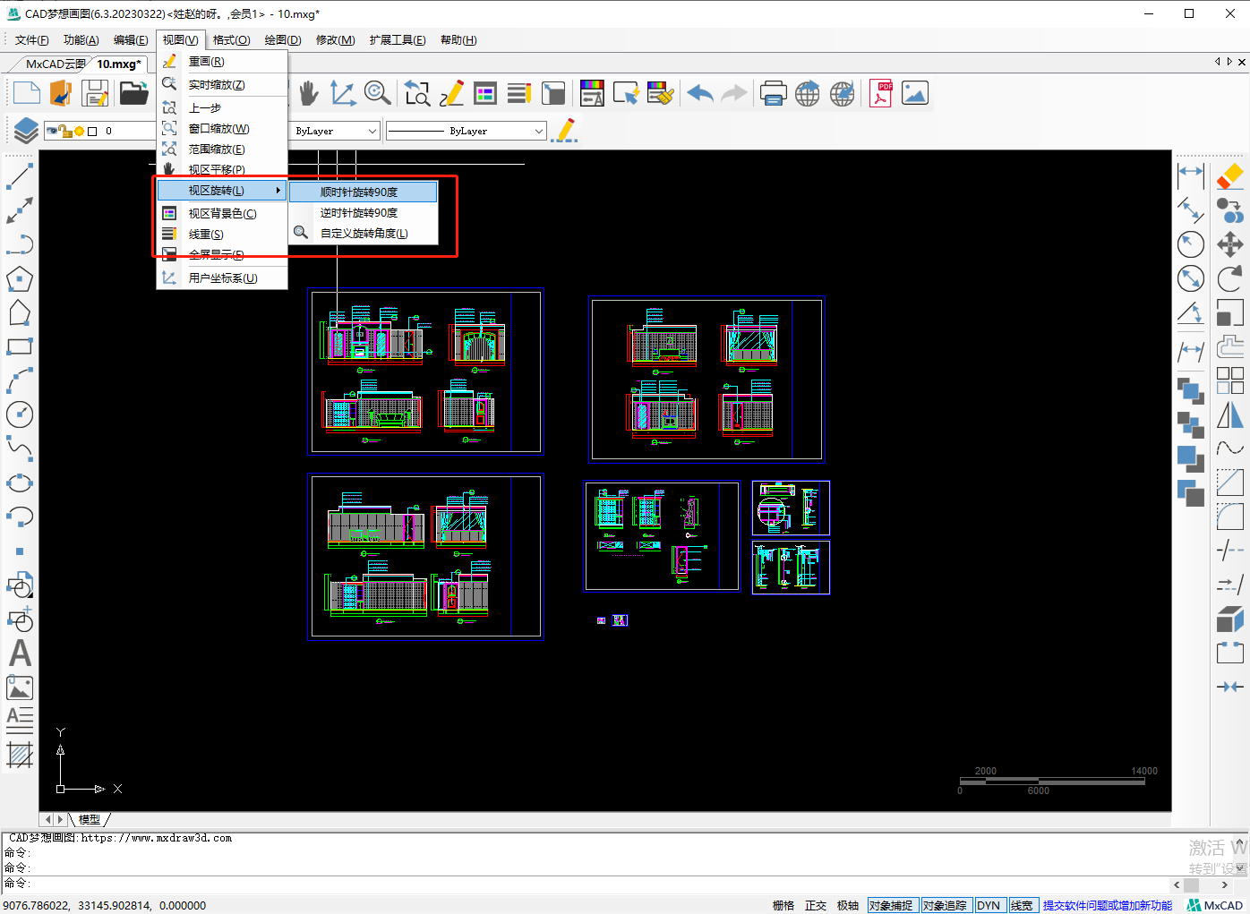Click command area horizontal scrollbar

[1200, 884]
